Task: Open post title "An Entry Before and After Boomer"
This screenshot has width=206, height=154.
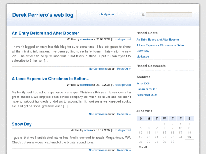Action: point(45,33)
